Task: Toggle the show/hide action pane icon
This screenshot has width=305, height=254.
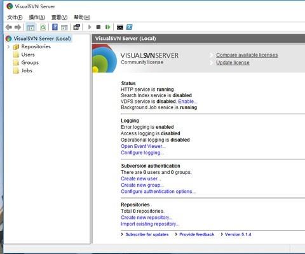Action: [x=64, y=27]
